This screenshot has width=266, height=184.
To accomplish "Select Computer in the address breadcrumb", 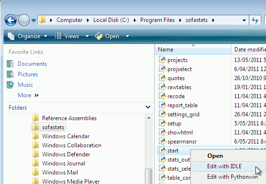I will (x=69, y=20).
